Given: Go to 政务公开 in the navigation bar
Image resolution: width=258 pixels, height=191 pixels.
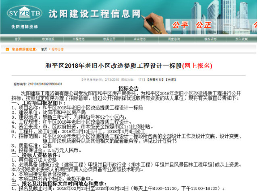Looking at the screenshot, I should pos(109,39).
